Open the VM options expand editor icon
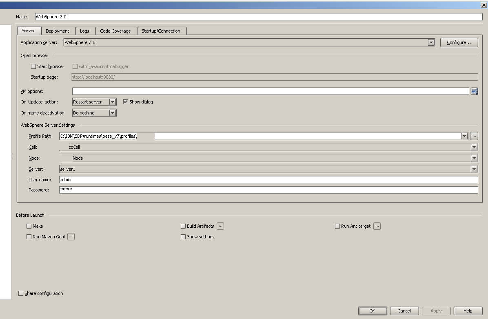The image size is (488, 319). click(474, 91)
